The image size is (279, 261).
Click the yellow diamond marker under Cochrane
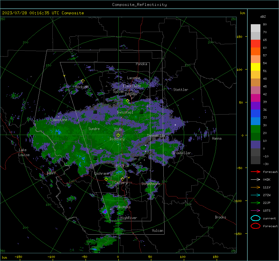pos(106,179)
